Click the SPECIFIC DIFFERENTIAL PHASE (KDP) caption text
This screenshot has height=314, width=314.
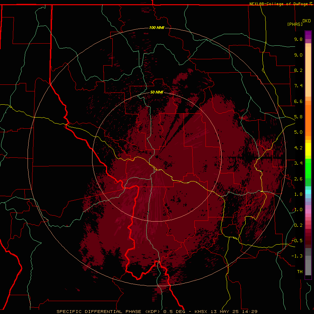(x=109, y=312)
